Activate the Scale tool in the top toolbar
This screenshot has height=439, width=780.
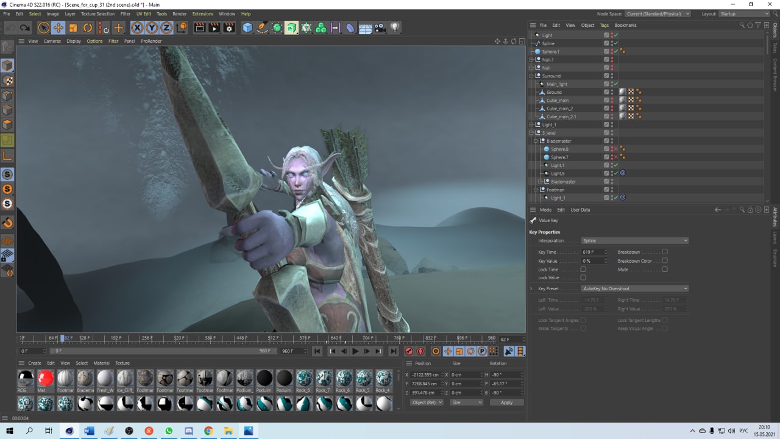click(x=73, y=27)
